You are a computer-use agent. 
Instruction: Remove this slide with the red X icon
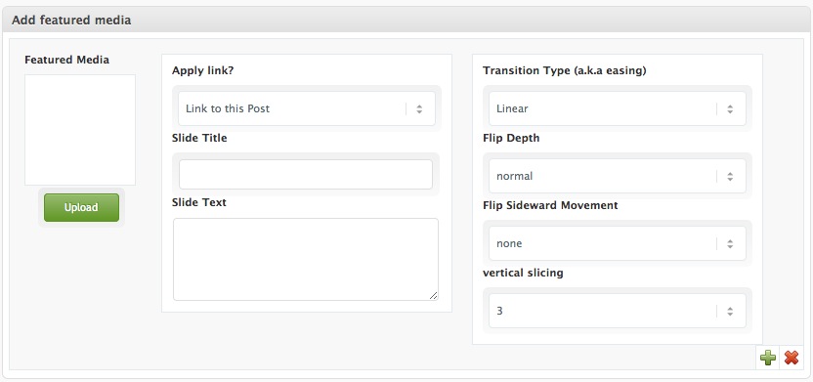(x=792, y=358)
